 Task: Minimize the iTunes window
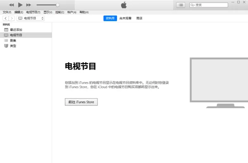coord(233,2)
